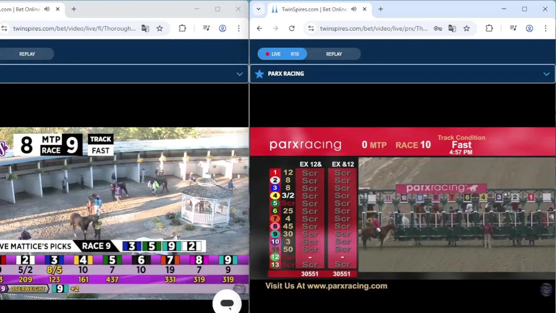556x313 pixels.
Task: Go back in the right window
Action: (259, 28)
